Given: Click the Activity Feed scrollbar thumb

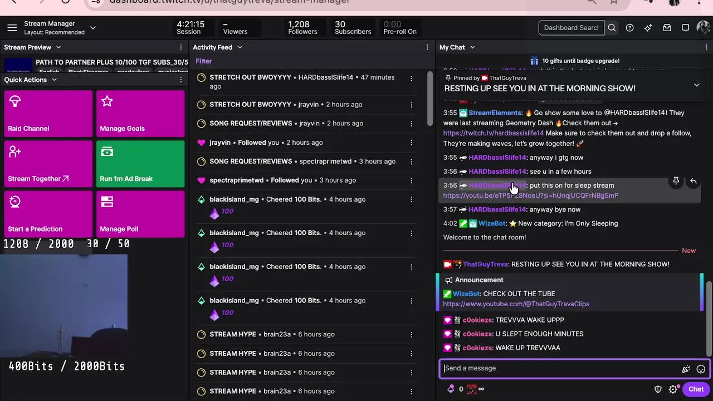Looking at the screenshot, I should click(429, 97).
